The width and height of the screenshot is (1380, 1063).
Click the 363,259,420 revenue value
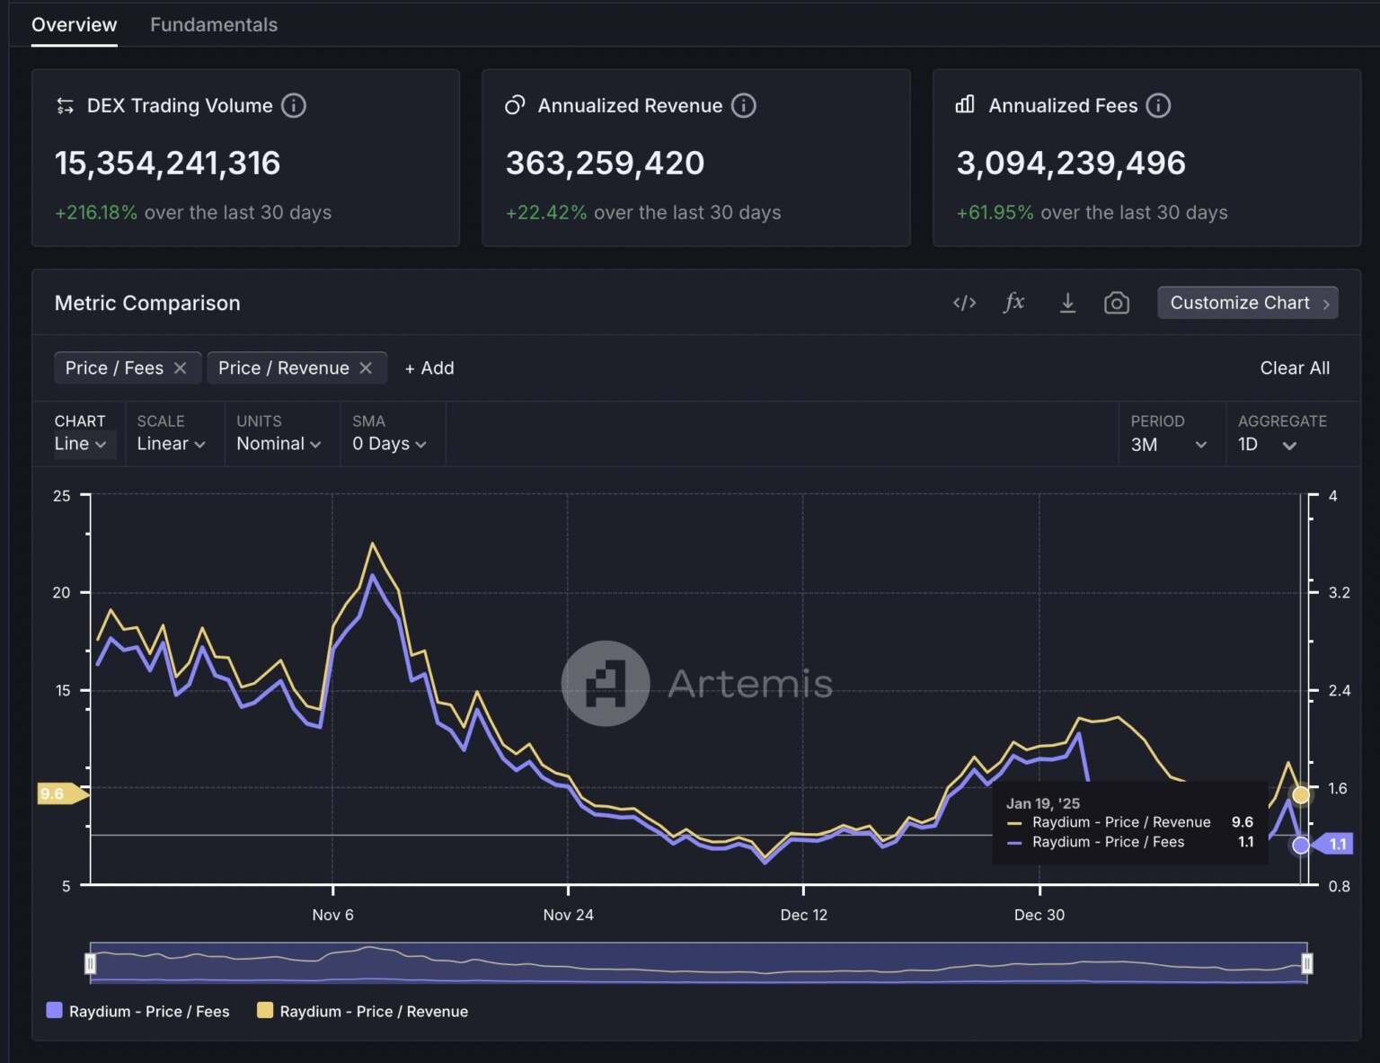tap(605, 164)
